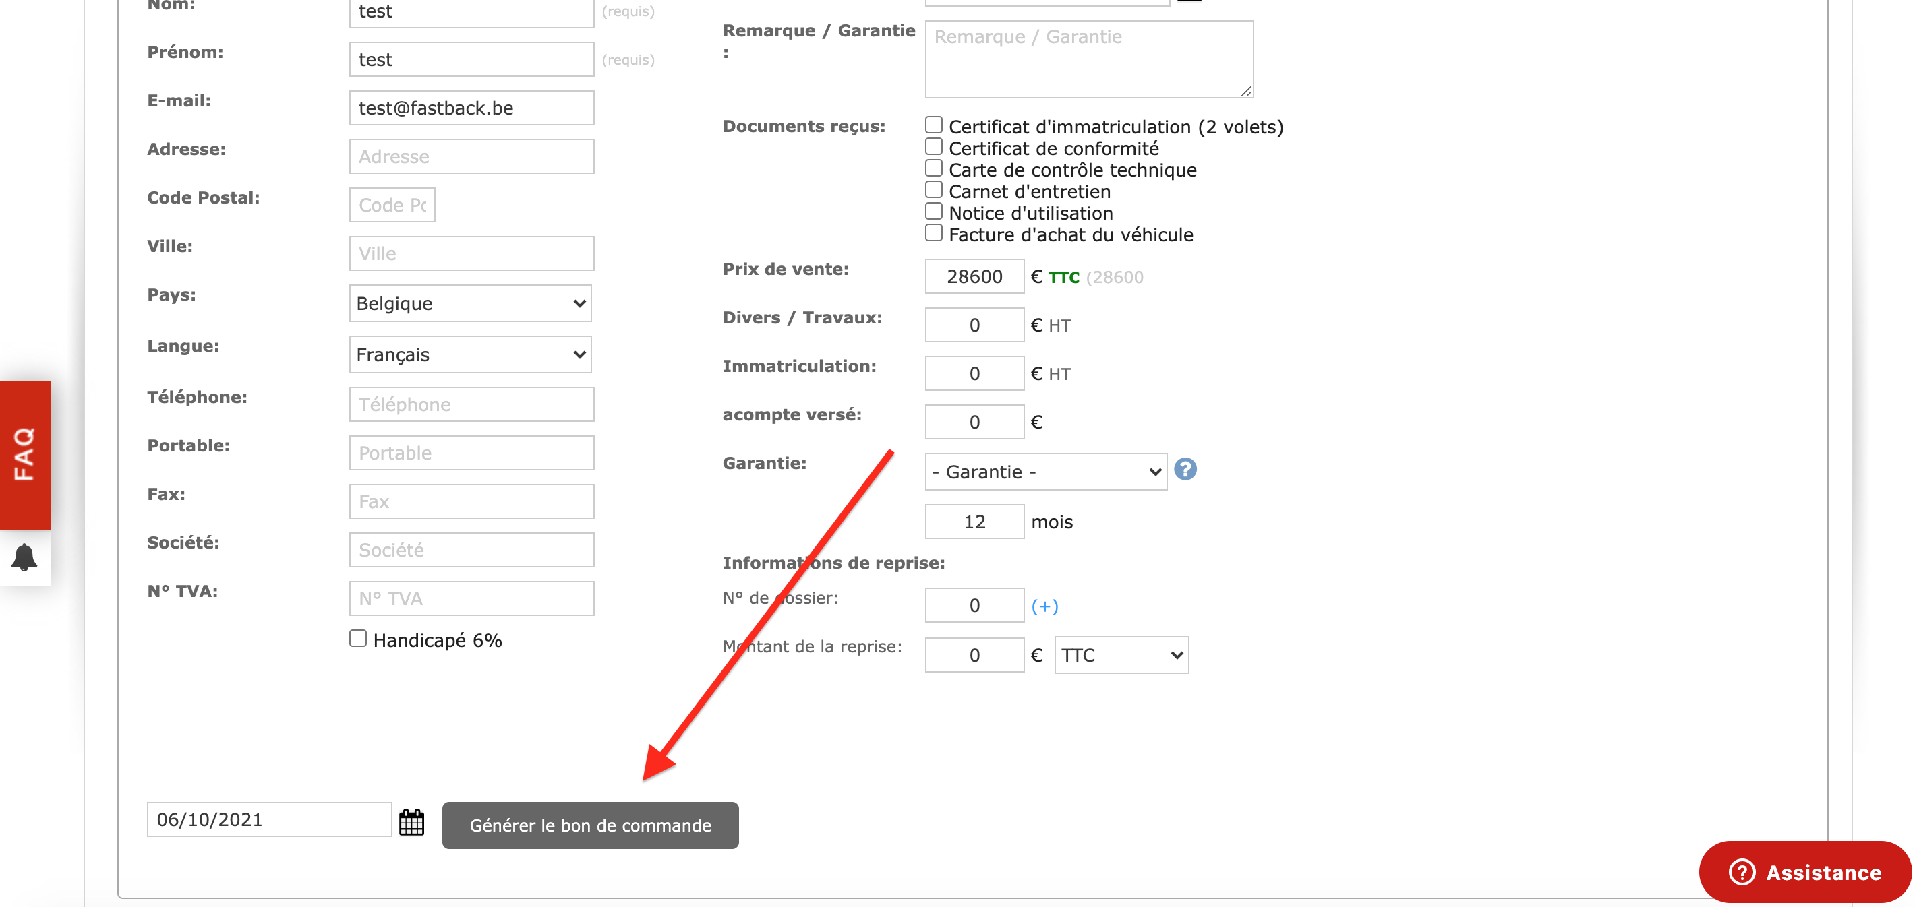This screenshot has height=907, width=1915.
Task: Open the Garantie select list
Action: point(1046,472)
